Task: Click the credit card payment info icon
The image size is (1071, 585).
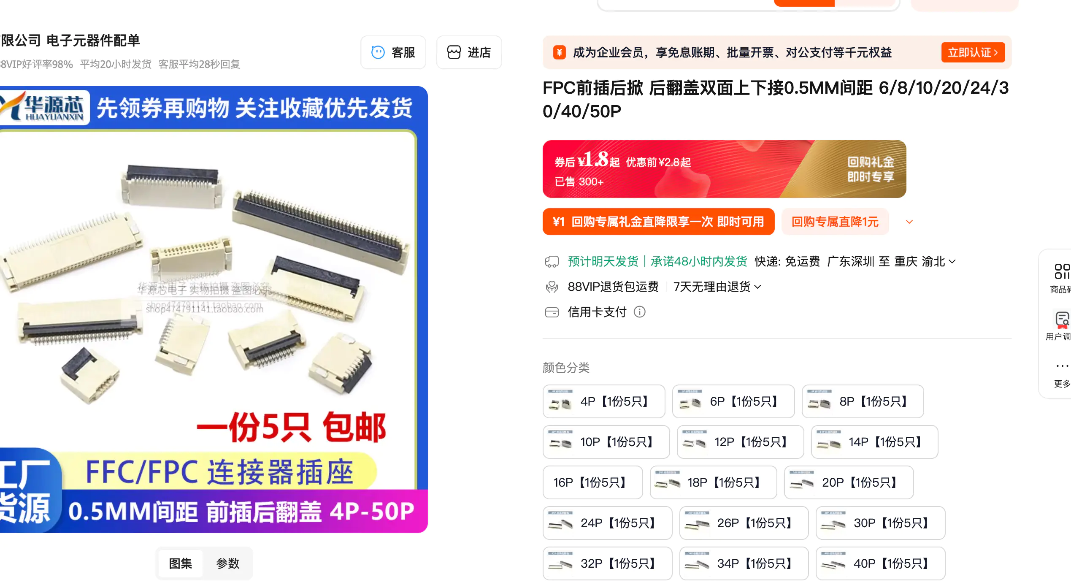Action: point(640,312)
